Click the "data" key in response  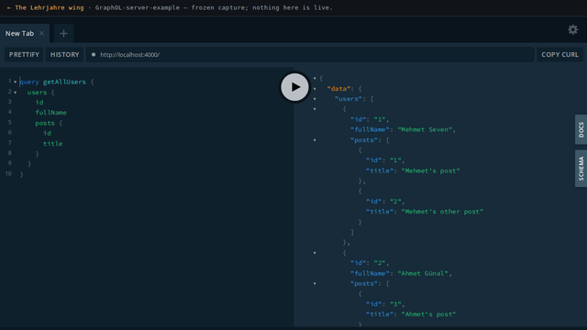338,89
